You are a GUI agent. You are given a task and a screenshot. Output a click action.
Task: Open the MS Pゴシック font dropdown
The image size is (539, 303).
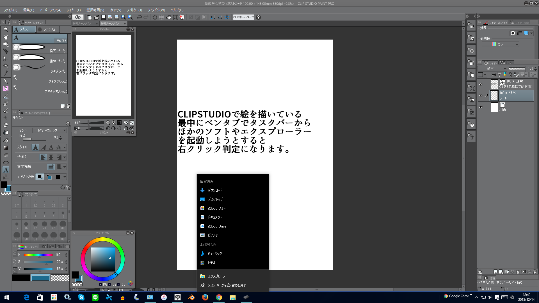pyautogui.click(x=49, y=130)
